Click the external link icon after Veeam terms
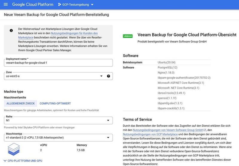Image resolution: width=239 pixels, height=166 pixels. pos(205,130)
